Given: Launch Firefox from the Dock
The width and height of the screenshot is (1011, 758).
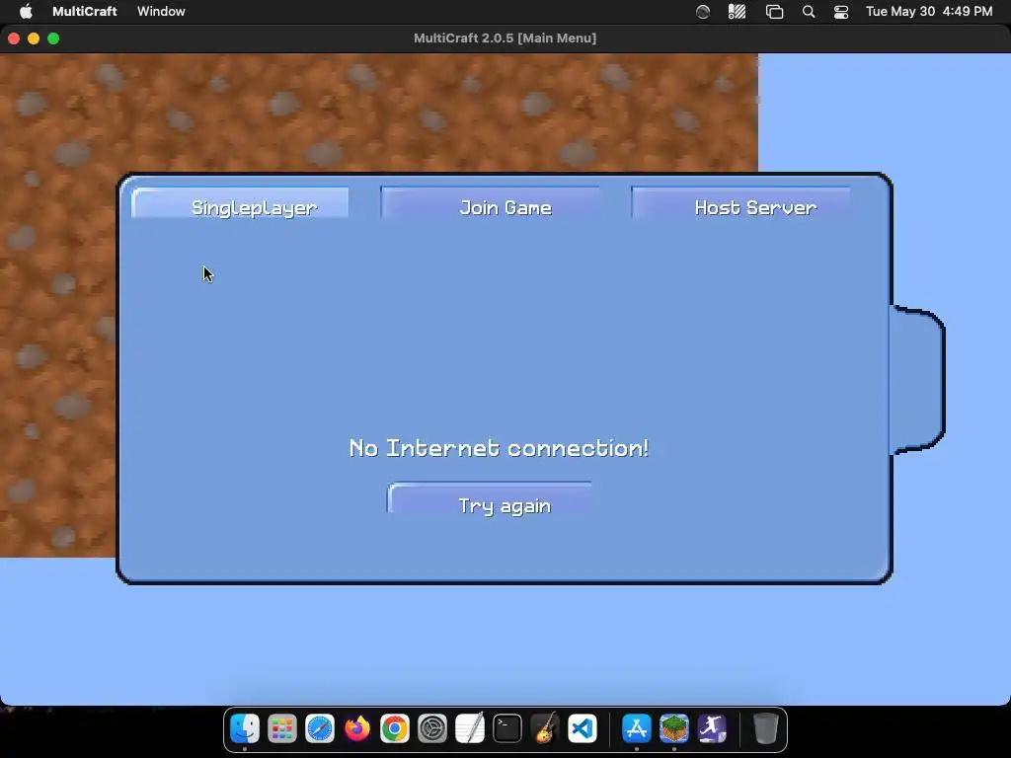Looking at the screenshot, I should [357, 729].
